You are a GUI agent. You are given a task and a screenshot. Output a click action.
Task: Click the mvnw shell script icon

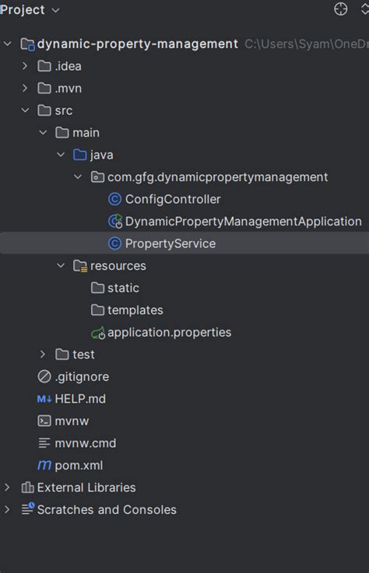pyautogui.click(x=44, y=421)
